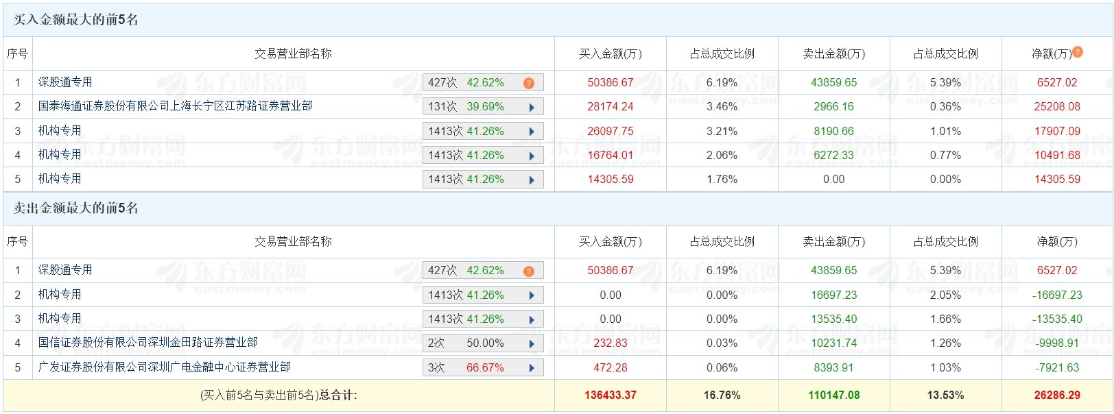Click the orange help icon beside the top 净额(万) header

point(1078,51)
